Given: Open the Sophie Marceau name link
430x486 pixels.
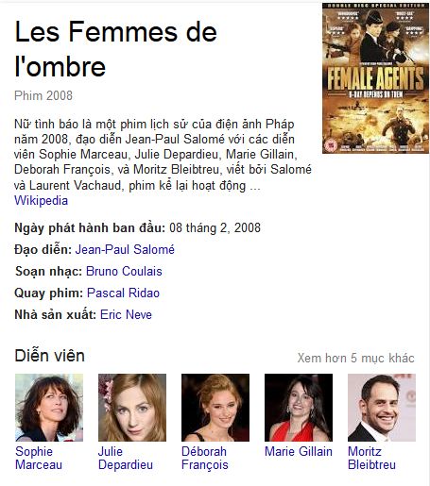Looking at the screenshot, I should click(x=39, y=458).
